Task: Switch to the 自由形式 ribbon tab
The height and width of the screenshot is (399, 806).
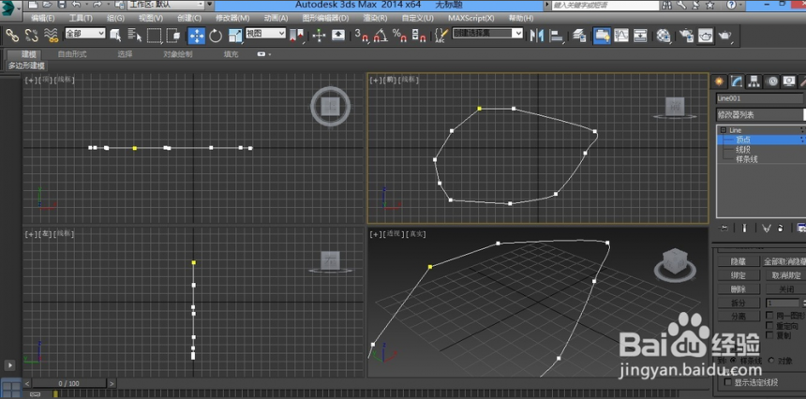Action: [72, 54]
